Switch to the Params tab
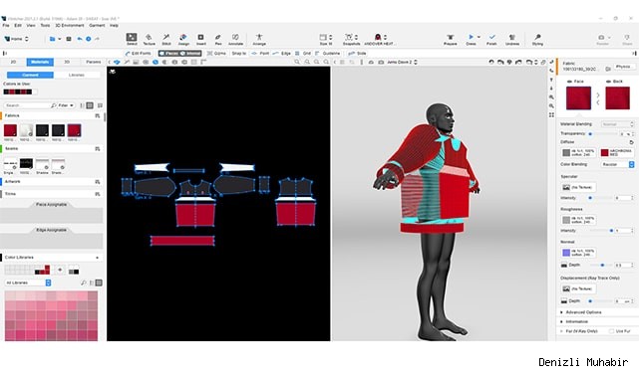Viewport: 639px width, 378px height. 94,62
